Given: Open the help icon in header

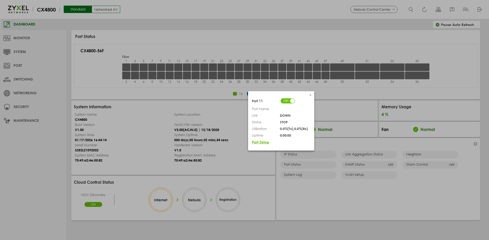Looking at the screenshot, I should click(452, 9).
